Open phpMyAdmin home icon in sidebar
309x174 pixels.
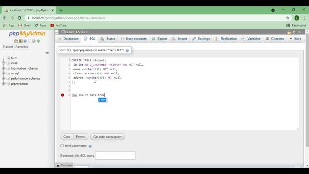click(x=16, y=41)
